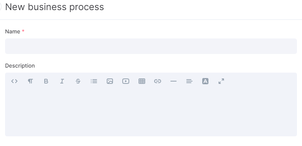This screenshot has height=146, width=302.
Task: Insert a bulleted list
Action: [94, 81]
